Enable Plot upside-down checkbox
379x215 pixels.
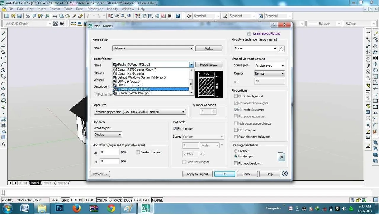(236, 164)
